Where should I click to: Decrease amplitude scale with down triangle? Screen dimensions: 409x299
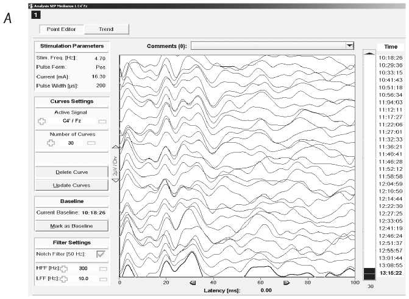click(x=116, y=180)
